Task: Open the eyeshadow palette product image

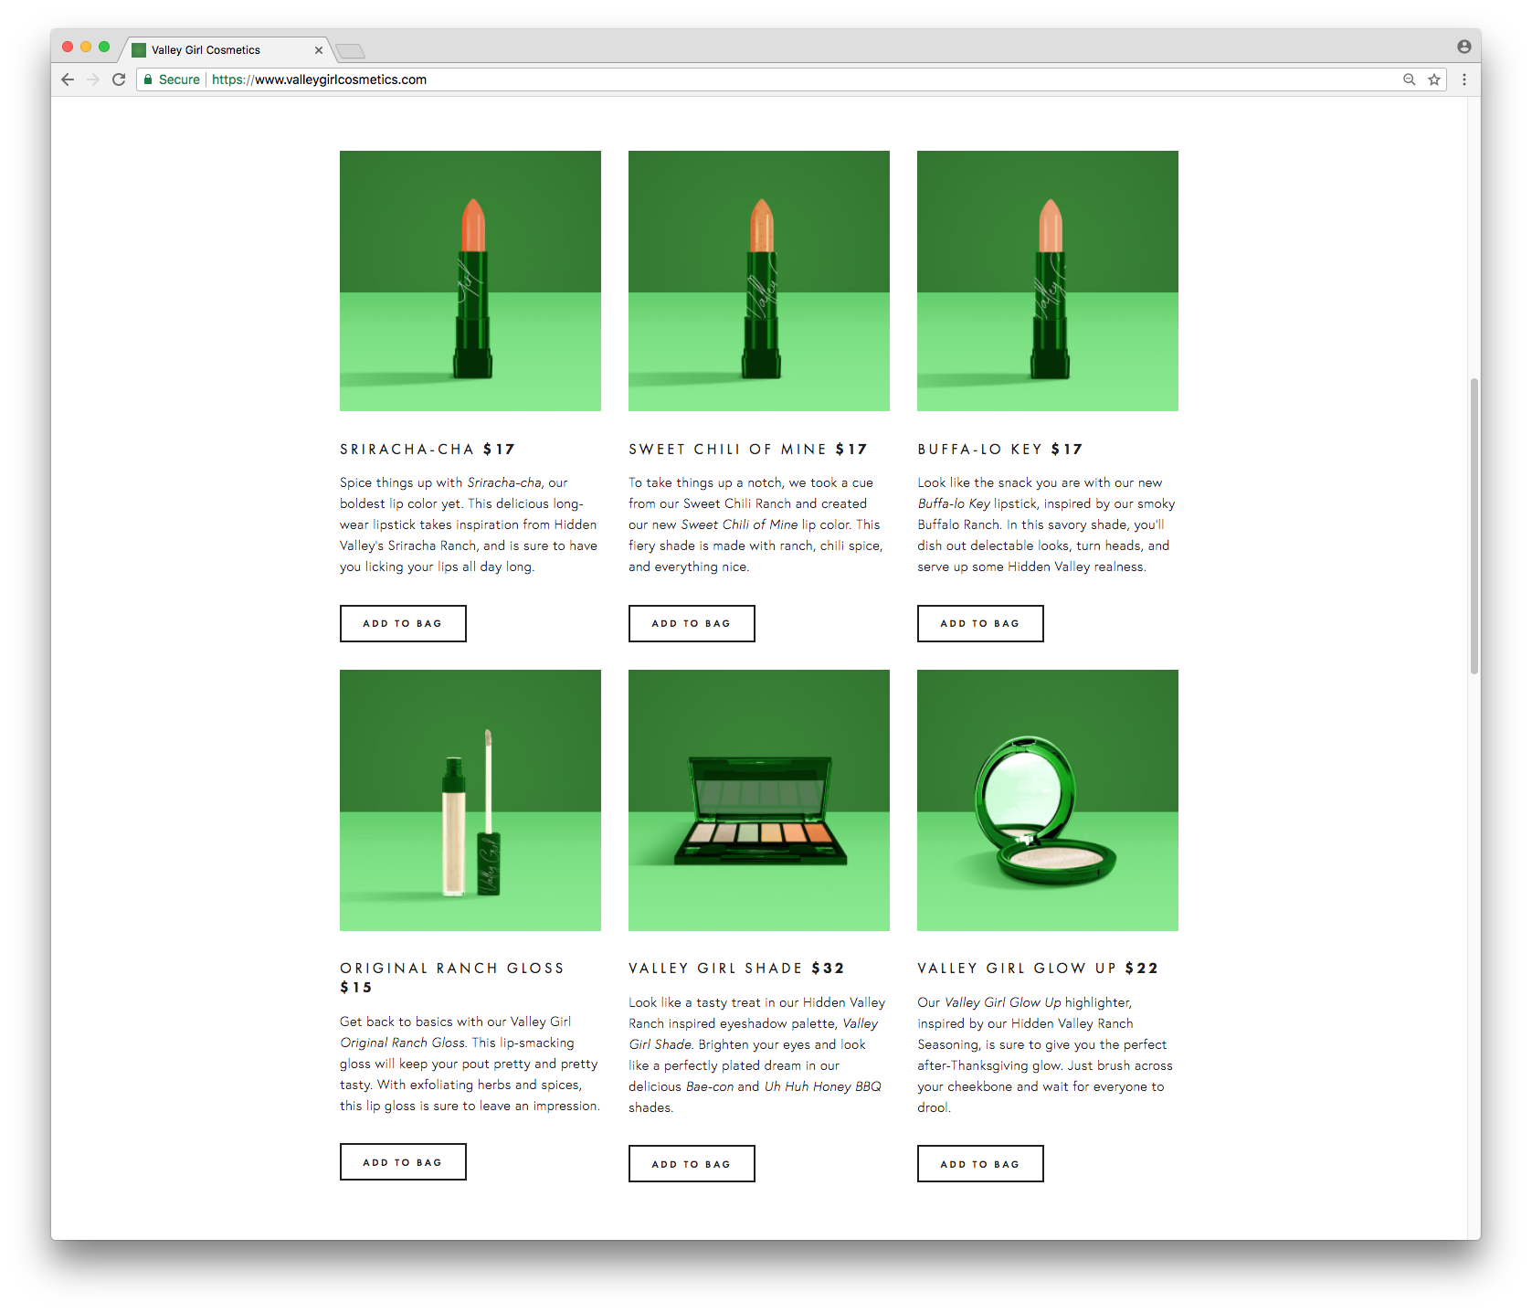Action: tap(759, 800)
